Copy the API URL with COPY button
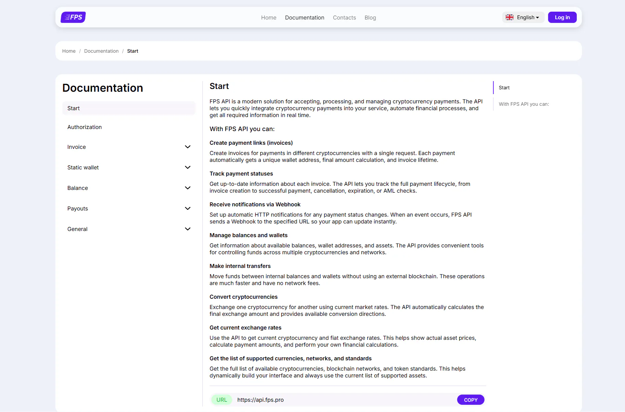This screenshot has height=412, width=625. [x=470, y=400]
